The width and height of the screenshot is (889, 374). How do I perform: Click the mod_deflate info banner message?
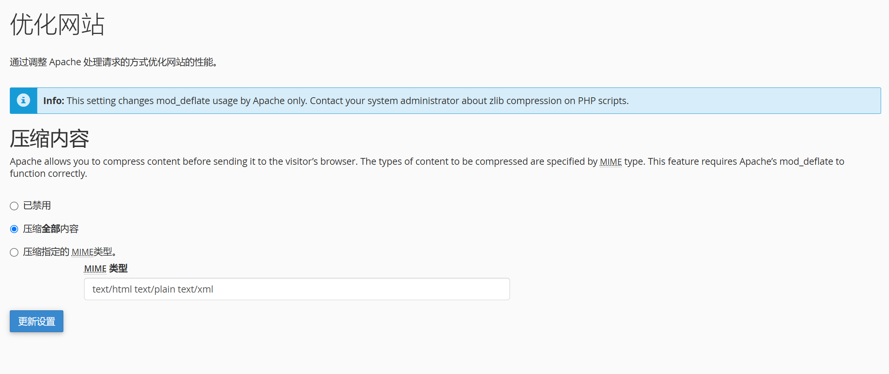(347, 101)
